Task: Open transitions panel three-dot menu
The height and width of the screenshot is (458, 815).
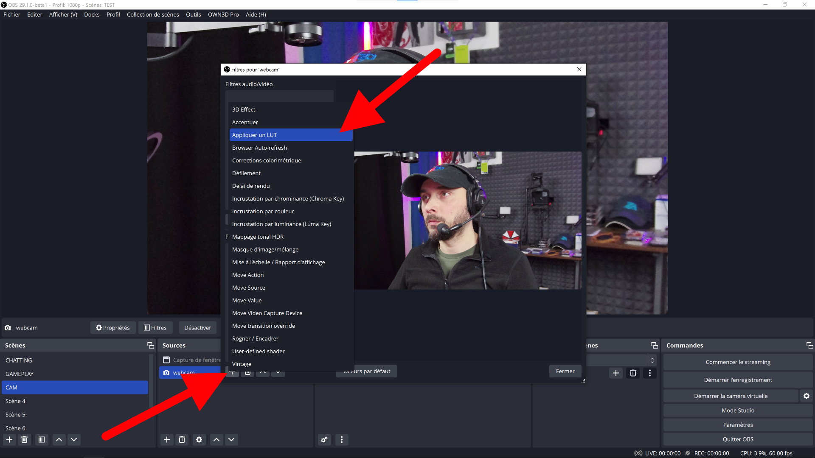Action: pyautogui.click(x=650, y=373)
